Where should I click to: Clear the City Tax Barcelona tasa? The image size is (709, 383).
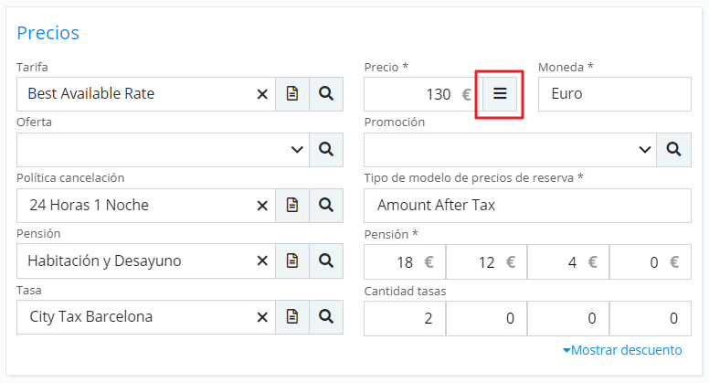tap(262, 317)
